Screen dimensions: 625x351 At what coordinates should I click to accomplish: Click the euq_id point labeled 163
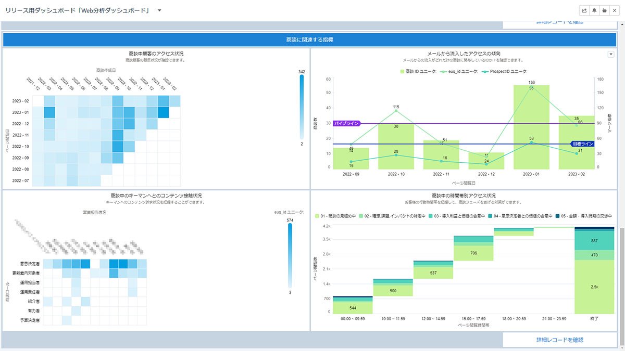531,87
